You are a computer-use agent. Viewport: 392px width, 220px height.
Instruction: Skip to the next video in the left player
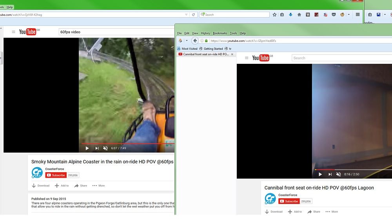pyautogui.click(x=97, y=148)
